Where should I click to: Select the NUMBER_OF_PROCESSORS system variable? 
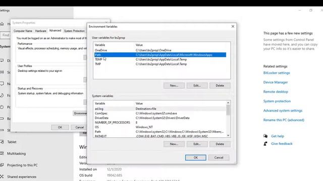(x=160, y=122)
